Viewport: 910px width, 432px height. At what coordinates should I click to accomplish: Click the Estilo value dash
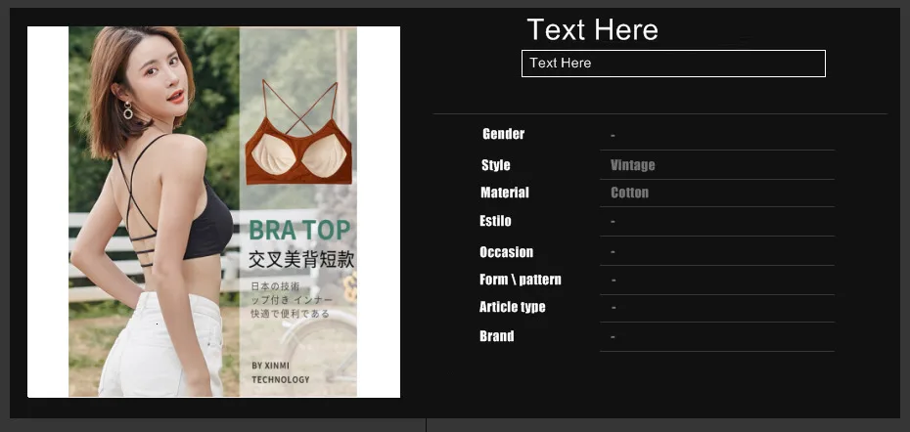tap(613, 222)
